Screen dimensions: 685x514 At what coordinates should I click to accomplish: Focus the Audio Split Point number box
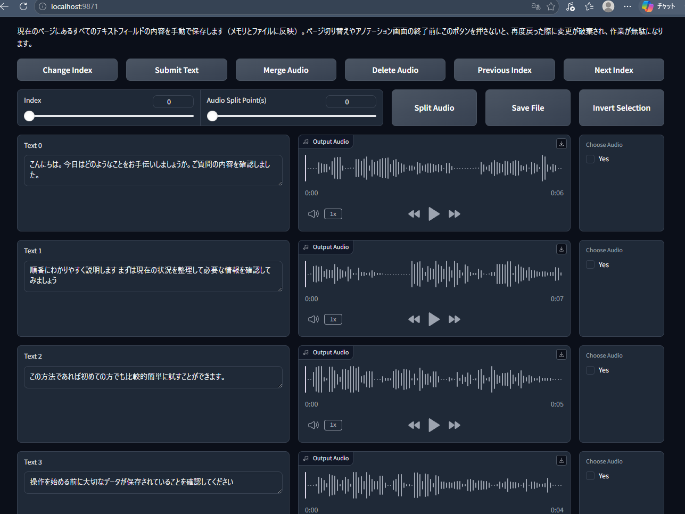coord(351,102)
